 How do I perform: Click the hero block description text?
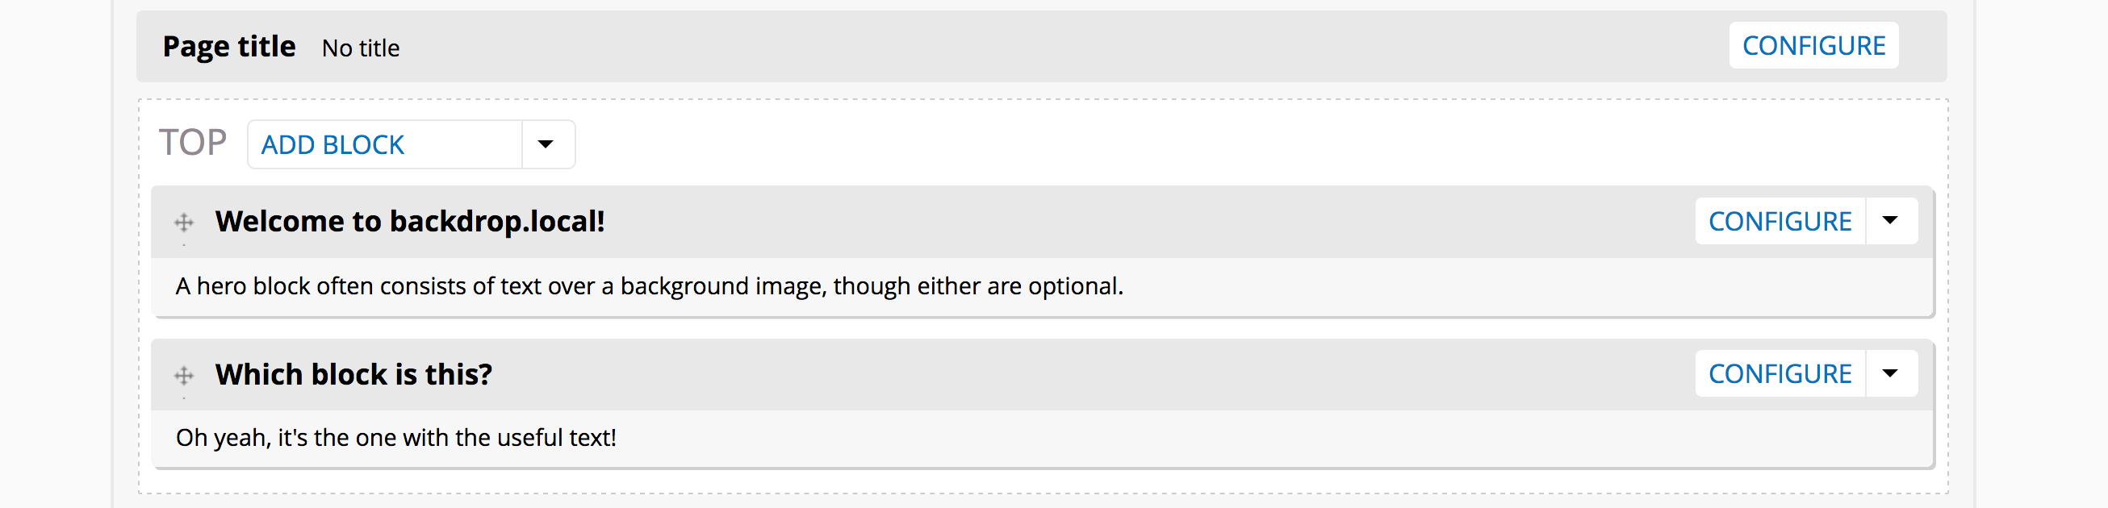tap(649, 286)
